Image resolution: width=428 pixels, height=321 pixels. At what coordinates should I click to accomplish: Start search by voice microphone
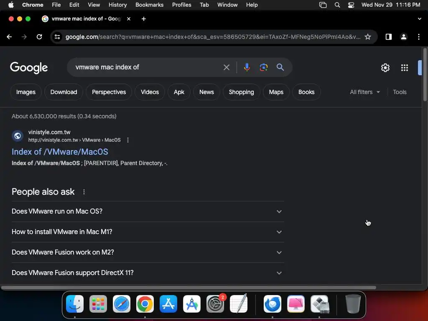pyautogui.click(x=247, y=67)
